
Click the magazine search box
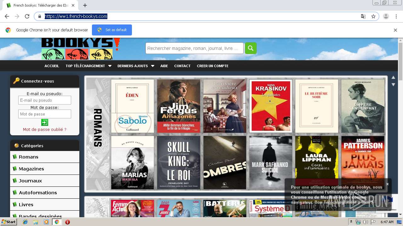click(x=195, y=48)
